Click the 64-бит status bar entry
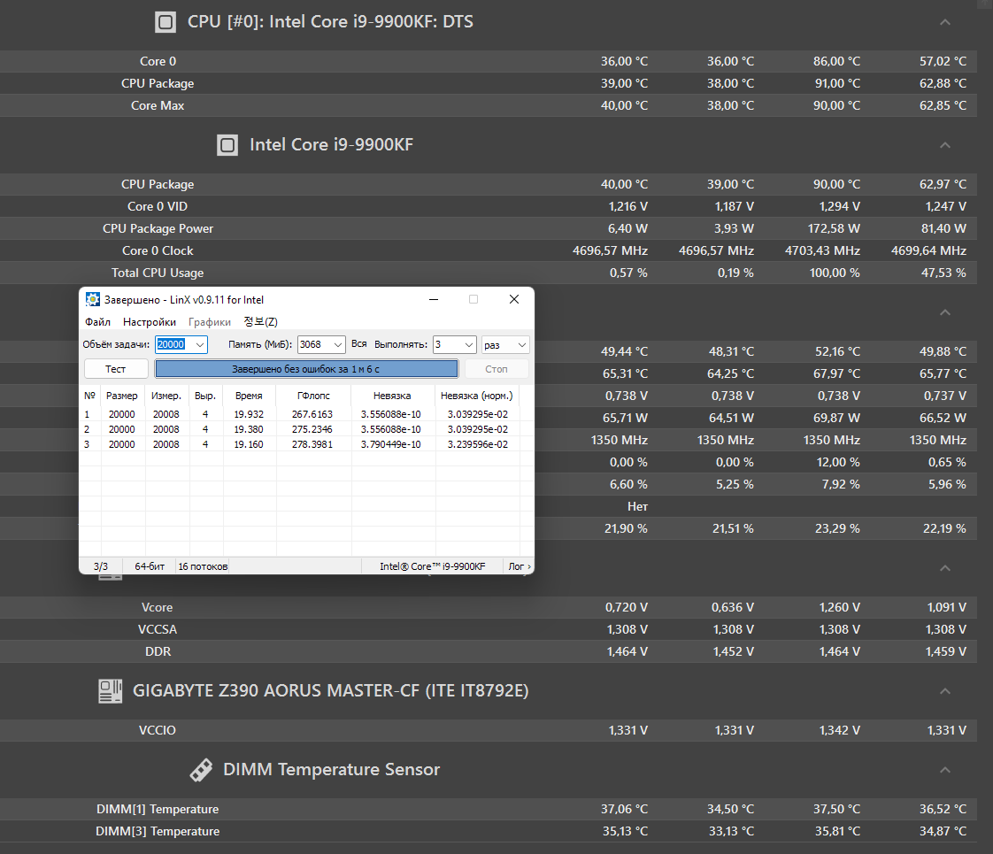Viewport: 993px width, 854px height. point(150,566)
